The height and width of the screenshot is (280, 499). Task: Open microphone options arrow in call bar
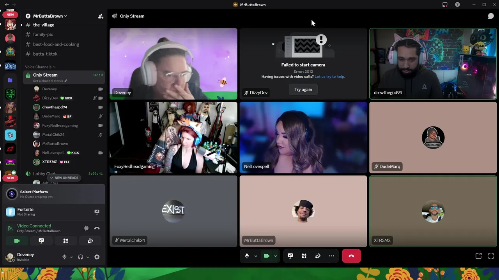(x=256, y=256)
